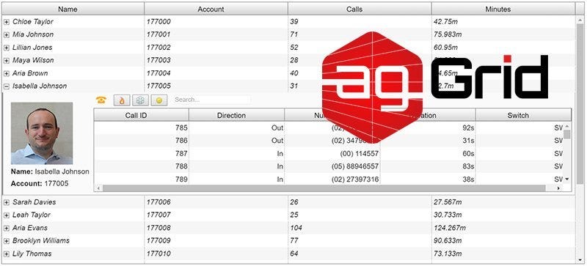Image resolution: width=587 pixels, height=266 pixels.
Task: Click the calls cell showing 104
Action: tap(360, 228)
